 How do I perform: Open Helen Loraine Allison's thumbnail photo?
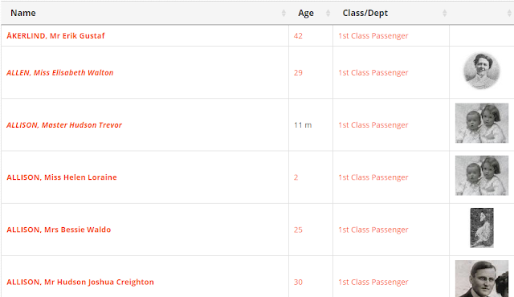(482, 176)
